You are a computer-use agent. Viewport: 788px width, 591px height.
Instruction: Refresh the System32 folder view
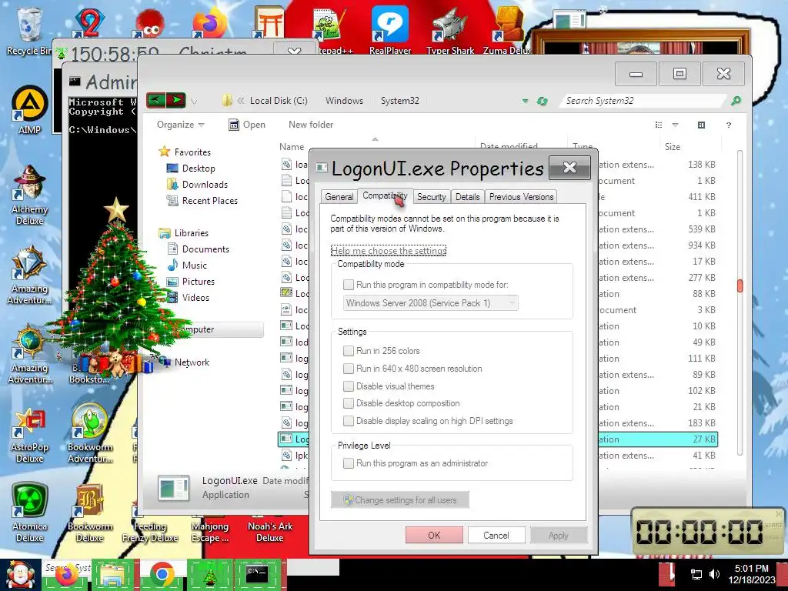[542, 101]
